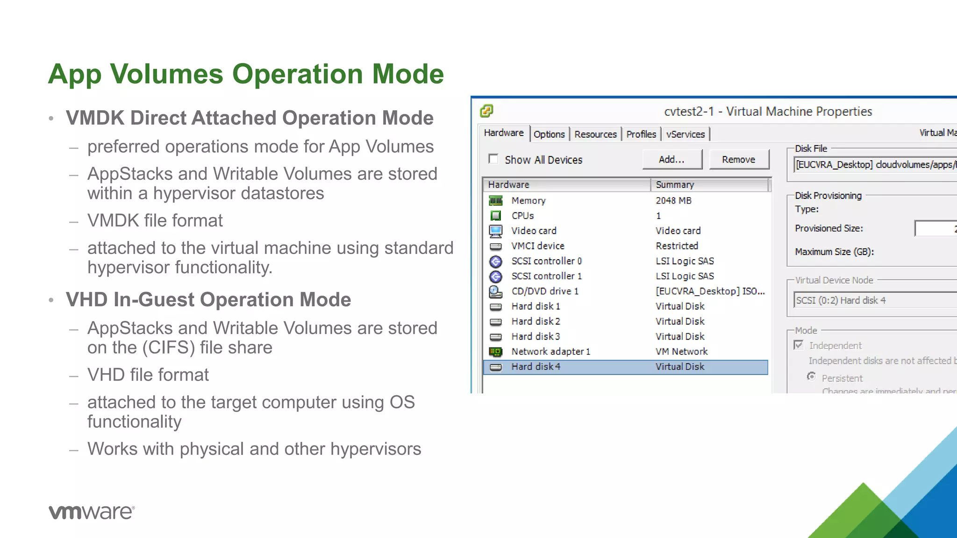
Task: Click the SCSI controller 0 icon
Action: click(495, 262)
